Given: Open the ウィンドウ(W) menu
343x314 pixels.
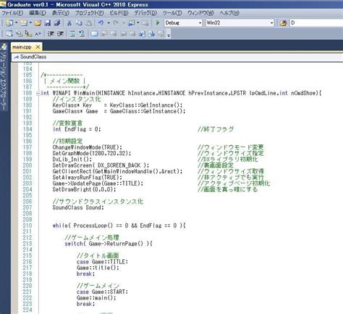Looking at the screenshot, I should [200, 13].
